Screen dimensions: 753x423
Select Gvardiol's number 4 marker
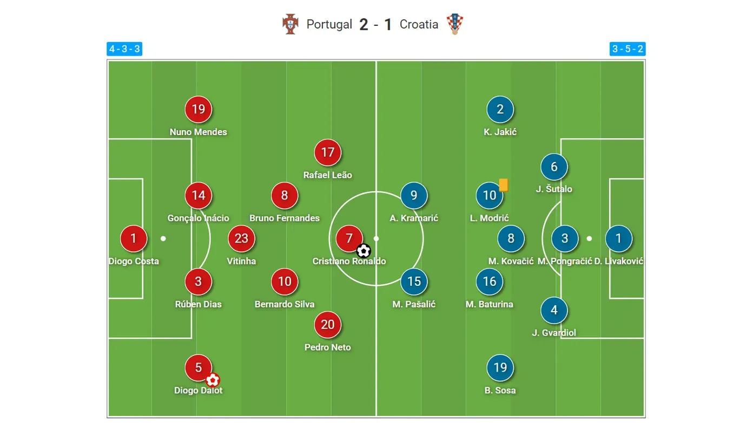[554, 311]
